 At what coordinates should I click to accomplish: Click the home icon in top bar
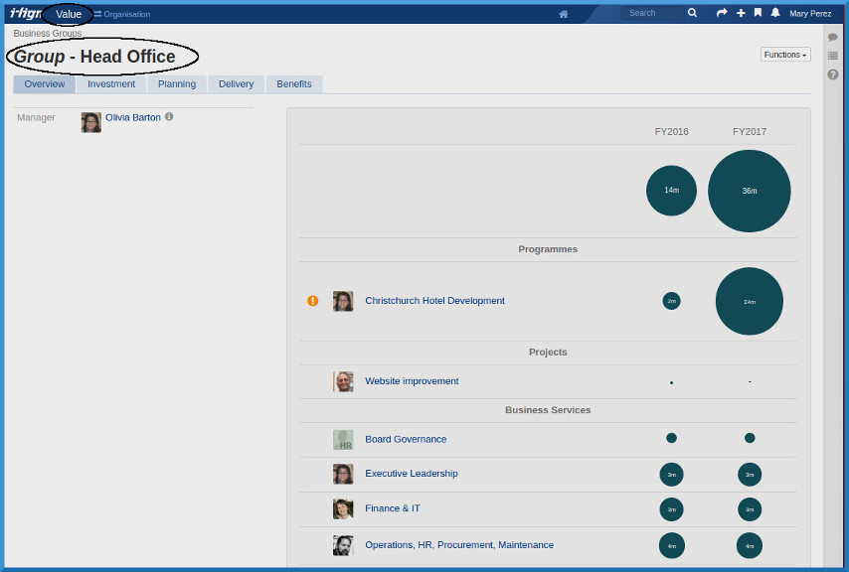click(x=564, y=14)
